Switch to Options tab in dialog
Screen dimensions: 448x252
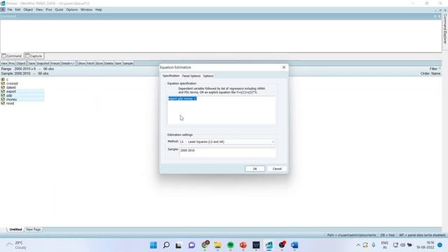click(x=209, y=76)
